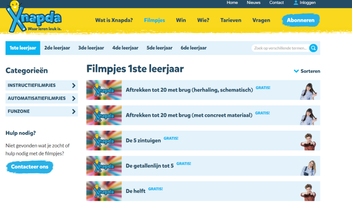Click the Waar leren leuk is tagline
Viewport: 352px width, 203px height.
(45, 28)
